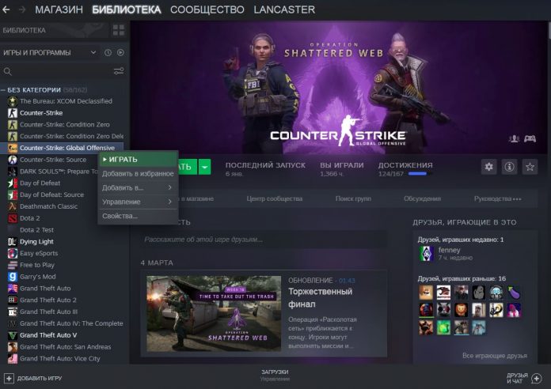This screenshot has width=551, height=389.
Task: Open Свойства... from the context menu
Action: (138, 216)
